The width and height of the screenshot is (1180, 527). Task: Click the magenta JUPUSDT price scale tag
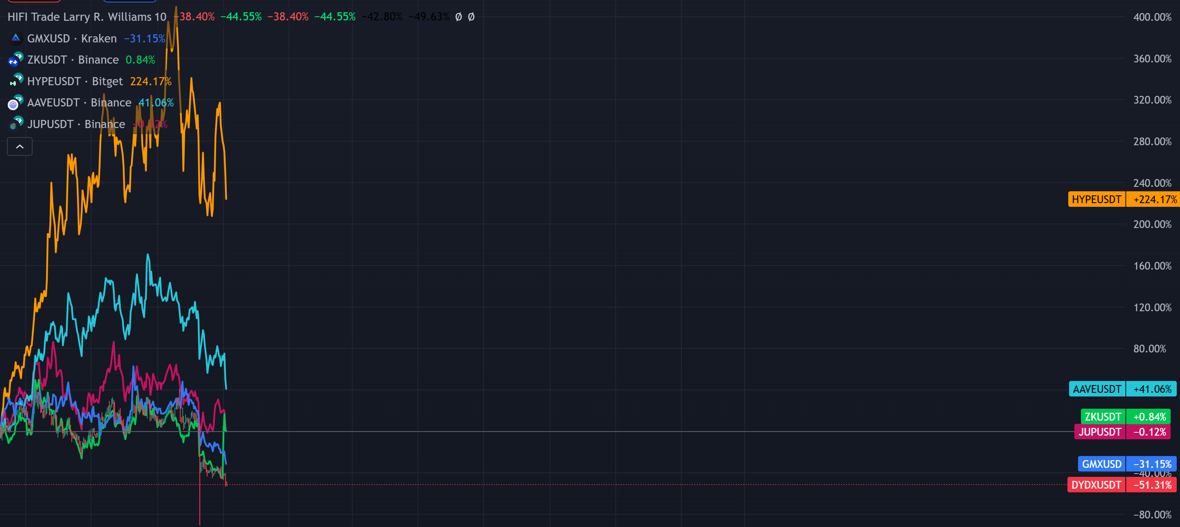1099,432
